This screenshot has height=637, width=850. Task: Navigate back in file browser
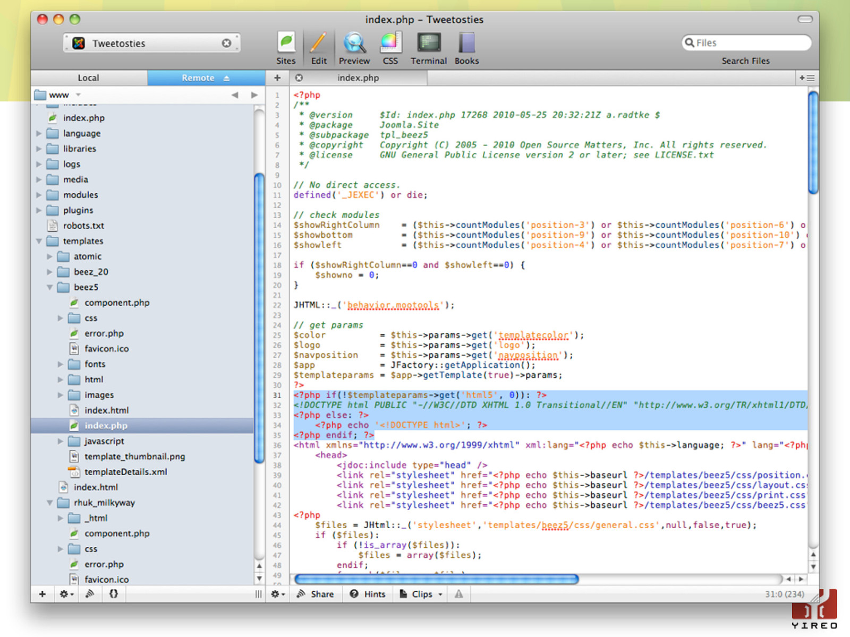tap(235, 95)
